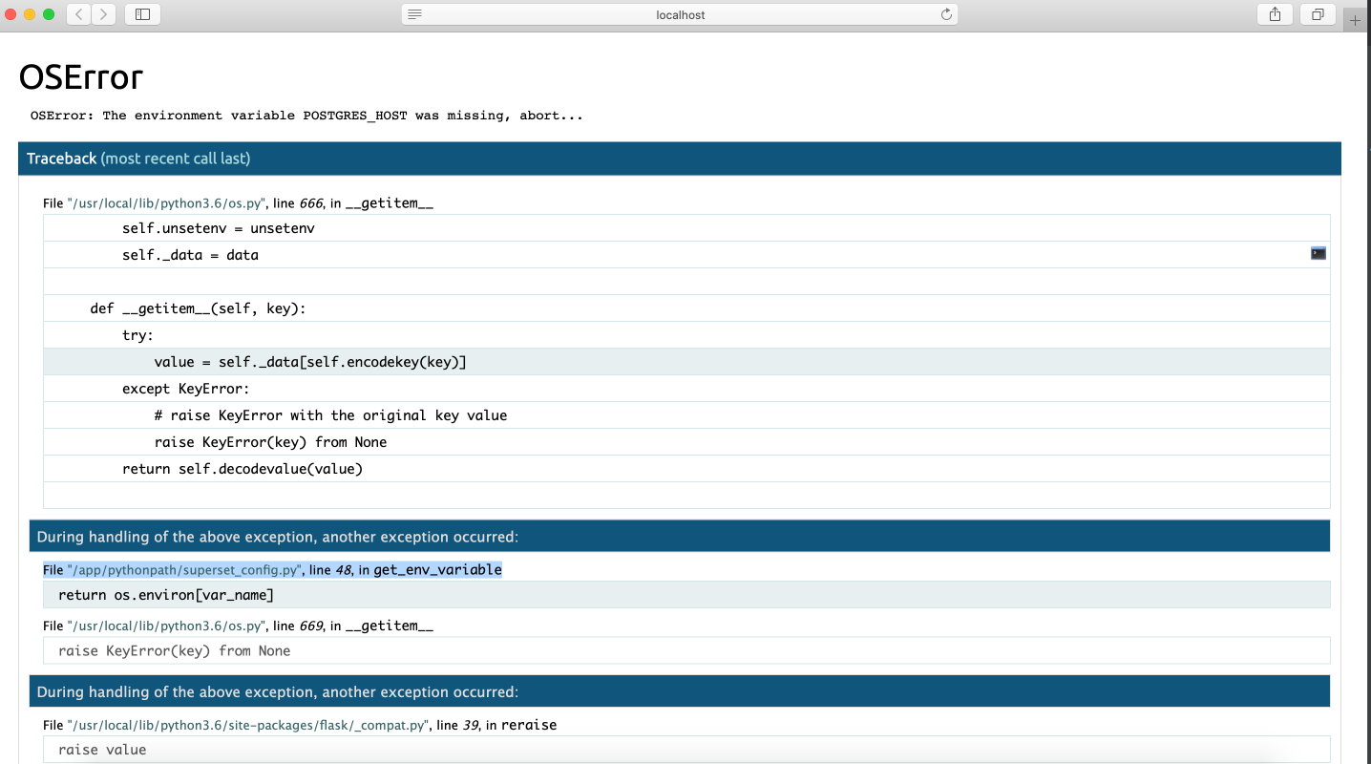Click the 'self.unsetenv = unsetenv' code line
This screenshot has height=764, width=1371.
click(x=686, y=228)
